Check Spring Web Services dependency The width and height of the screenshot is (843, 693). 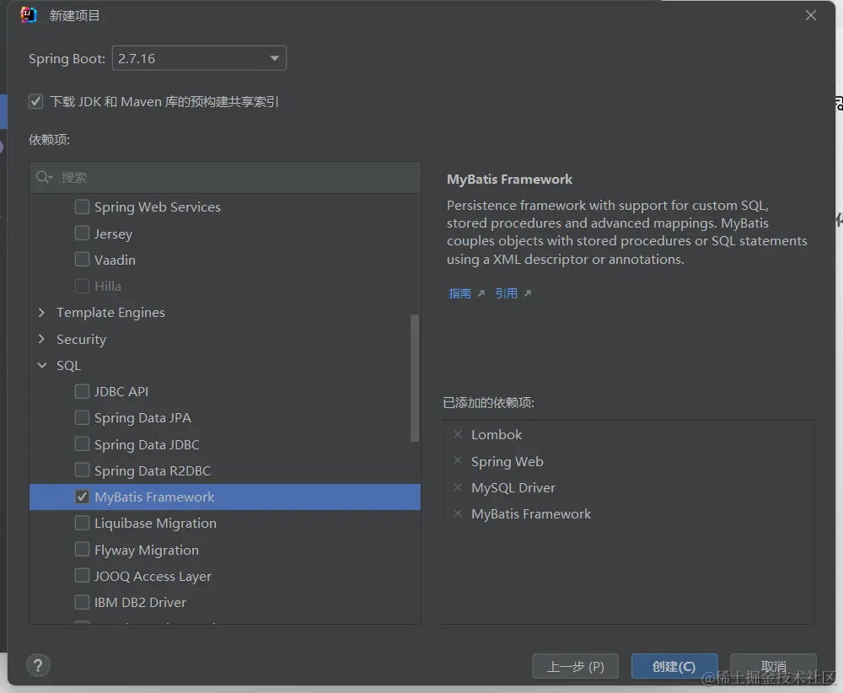(x=82, y=207)
